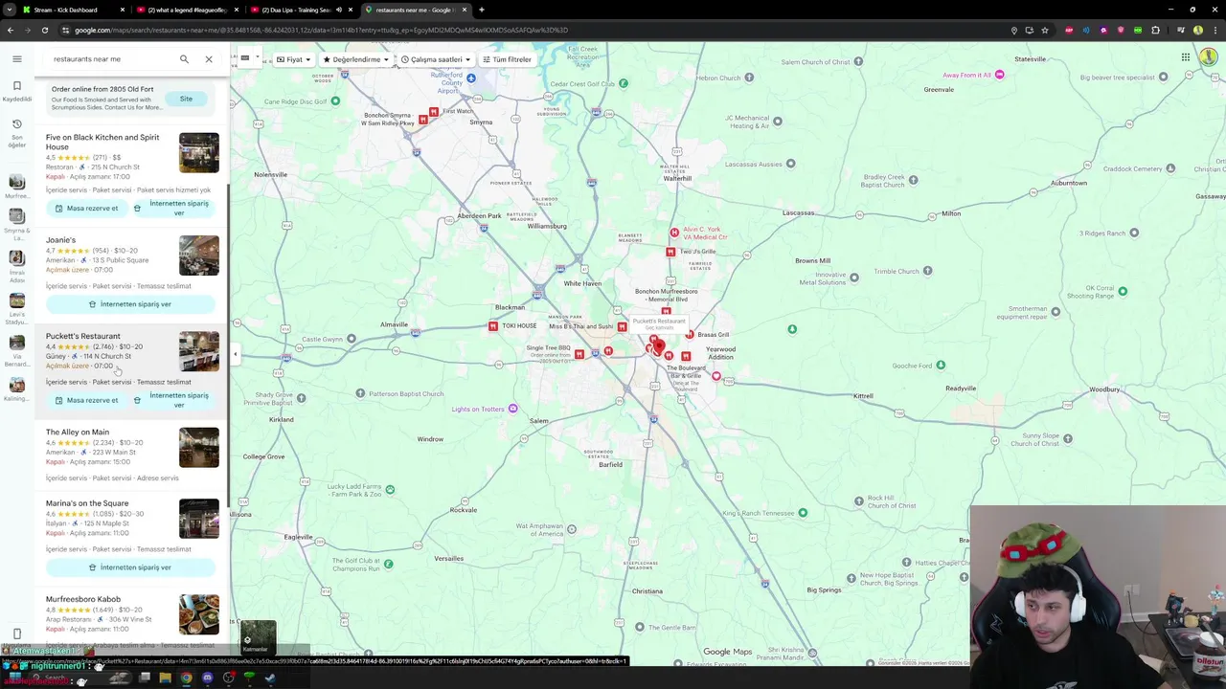Bookmark this page star icon

point(1045,30)
